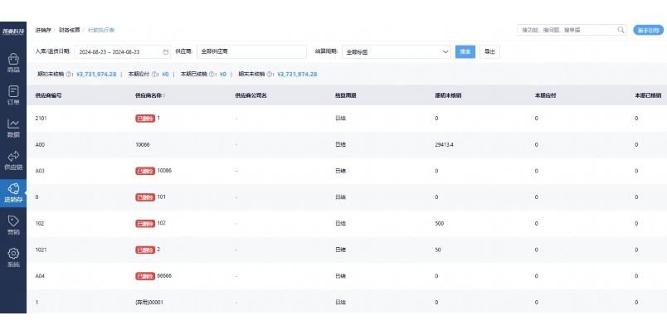Open the 商品 section in sidebar
Screen dimensions: 667x335
pos(13,62)
